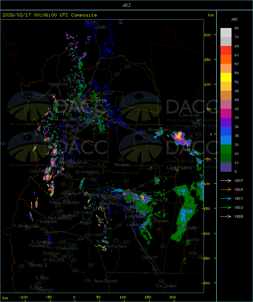Click the Nihuil map label
The image size is (253, 302).
point(86,223)
